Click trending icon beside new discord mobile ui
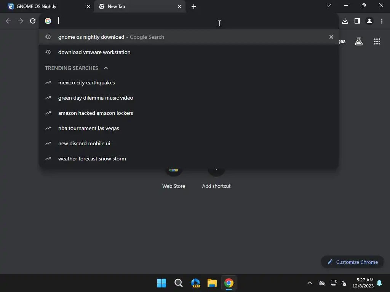This screenshot has height=292, width=390. [x=48, y=143]
